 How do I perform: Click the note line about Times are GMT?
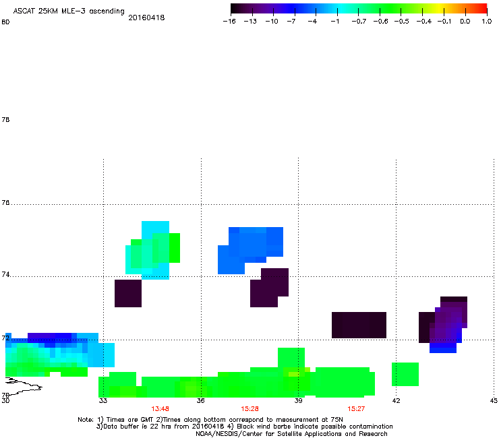click(210, 420)
